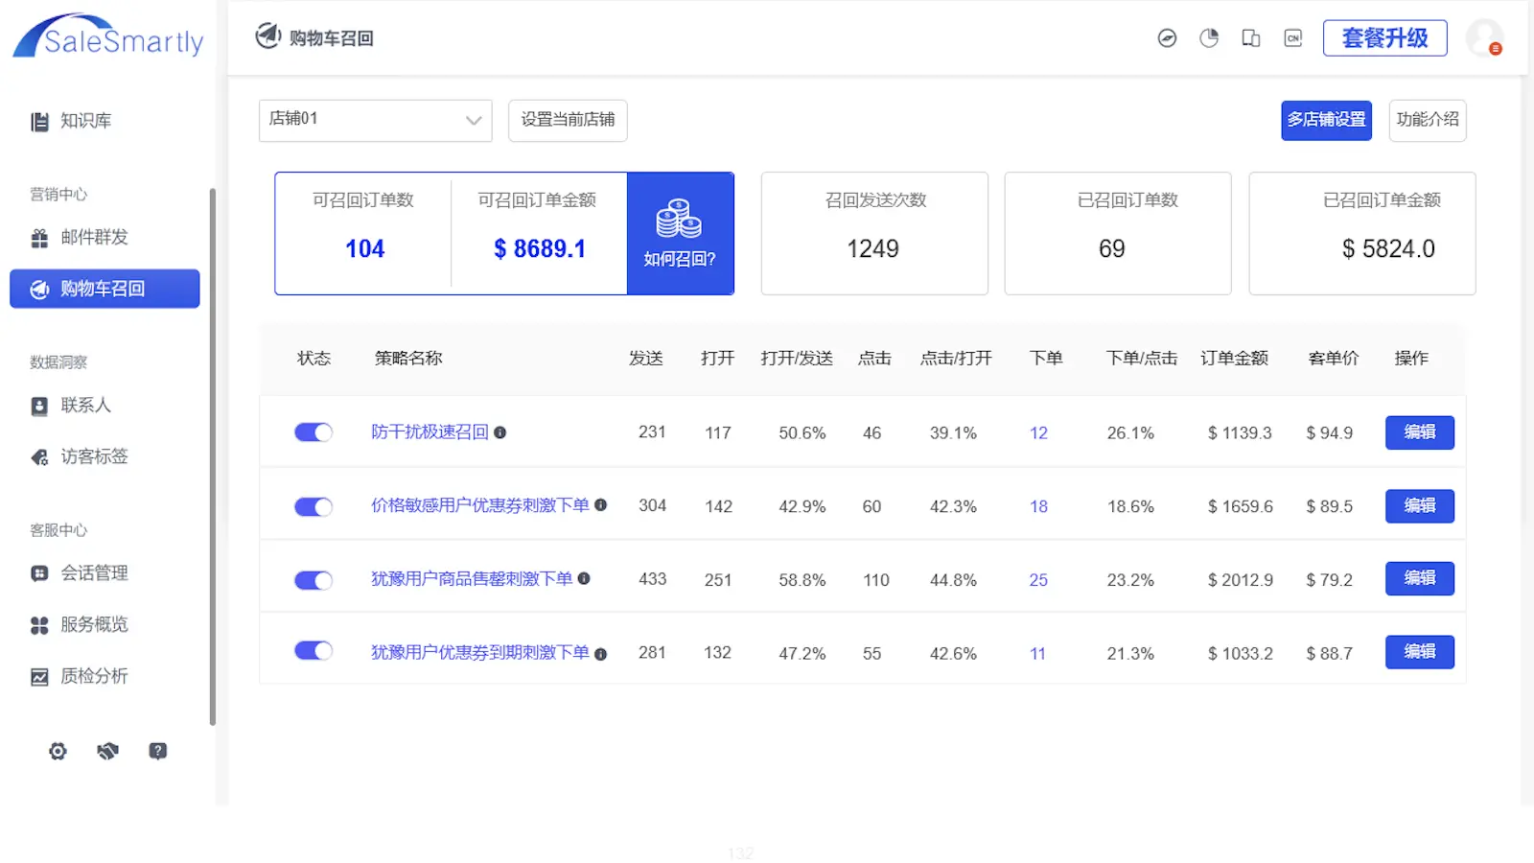Open the 访客标签 panel

(x=91, y=456)
